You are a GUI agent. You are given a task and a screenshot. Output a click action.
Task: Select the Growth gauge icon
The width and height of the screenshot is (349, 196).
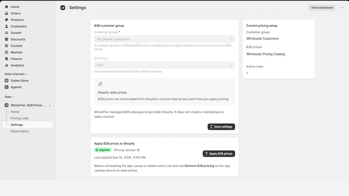pyautogui.click(x=7, y=33)
